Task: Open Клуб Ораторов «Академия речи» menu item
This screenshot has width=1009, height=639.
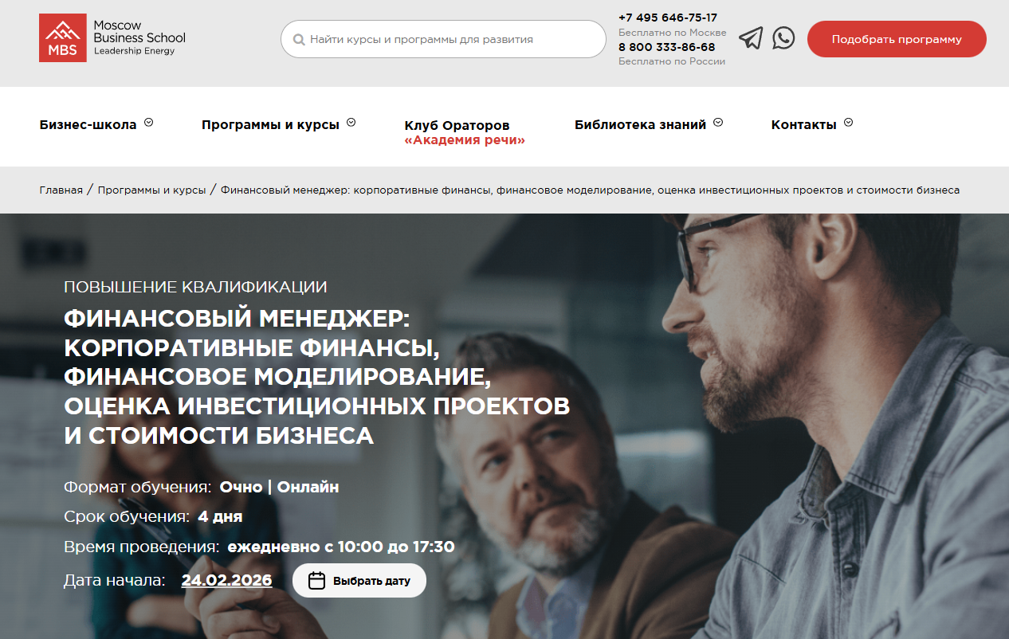Action: point(465,132)
